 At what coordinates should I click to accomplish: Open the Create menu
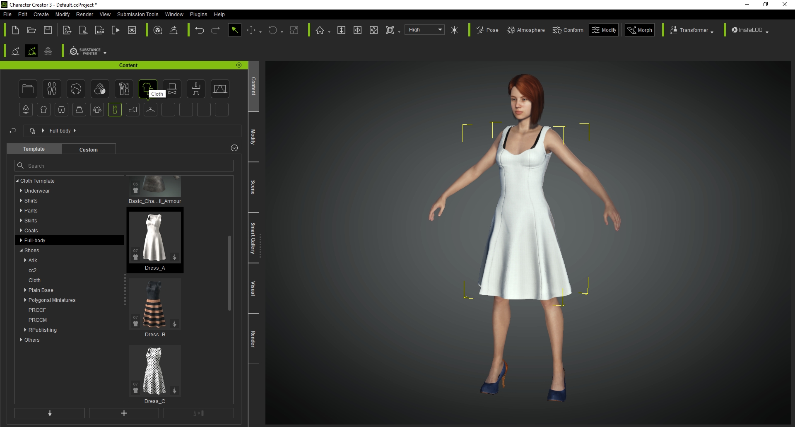(41, 14)
